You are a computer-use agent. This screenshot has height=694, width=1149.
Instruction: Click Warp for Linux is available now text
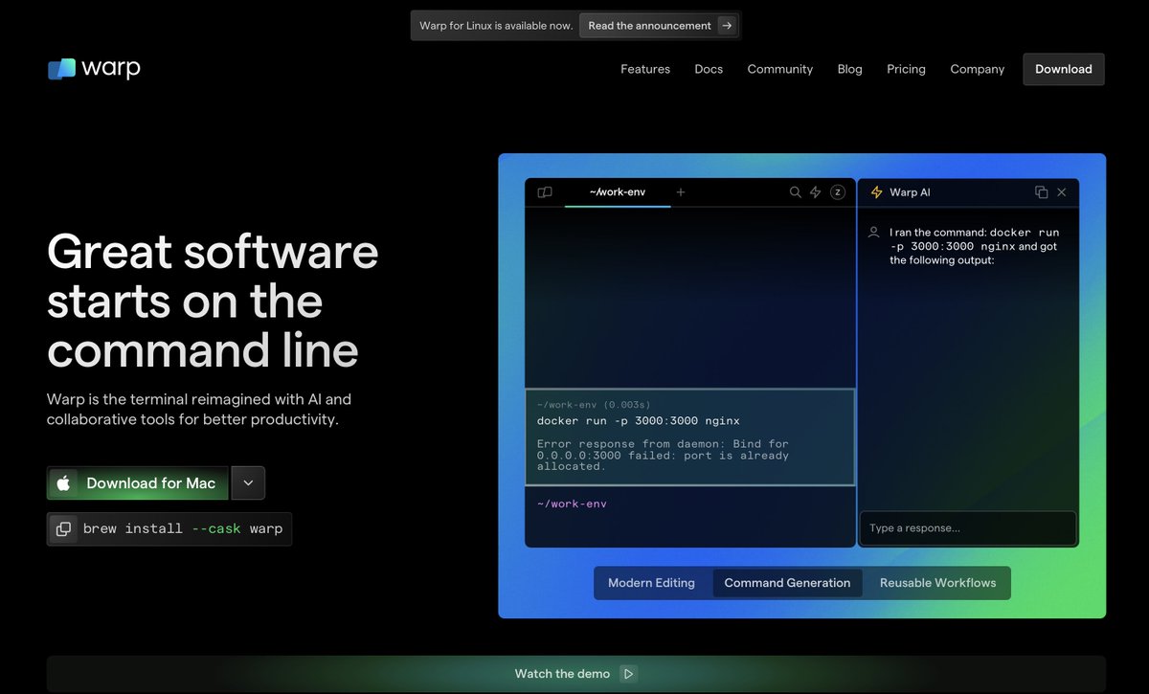click(x=496, y=26)
